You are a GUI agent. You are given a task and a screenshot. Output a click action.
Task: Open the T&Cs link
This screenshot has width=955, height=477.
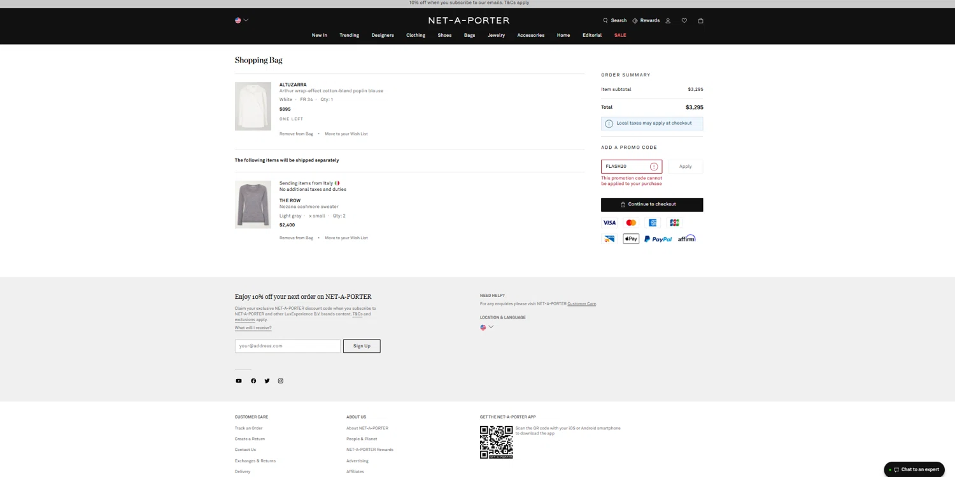(357, 314)
